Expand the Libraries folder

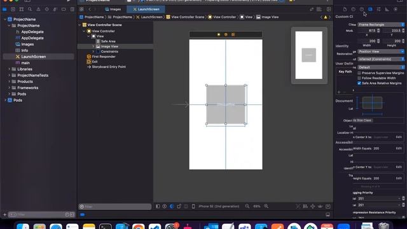point(9,69)
